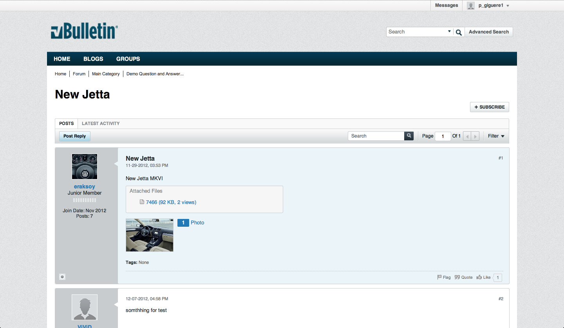Open Messages in the top bar
Viewport: 564px width, 328px height.
[x=446, y=5]
